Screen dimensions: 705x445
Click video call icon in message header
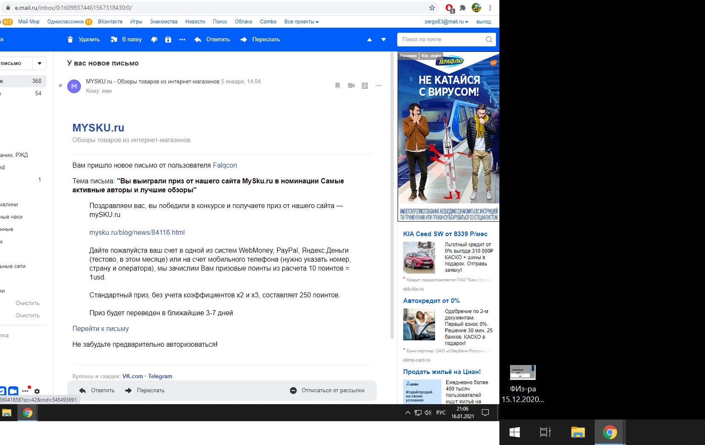coord(351,86)
